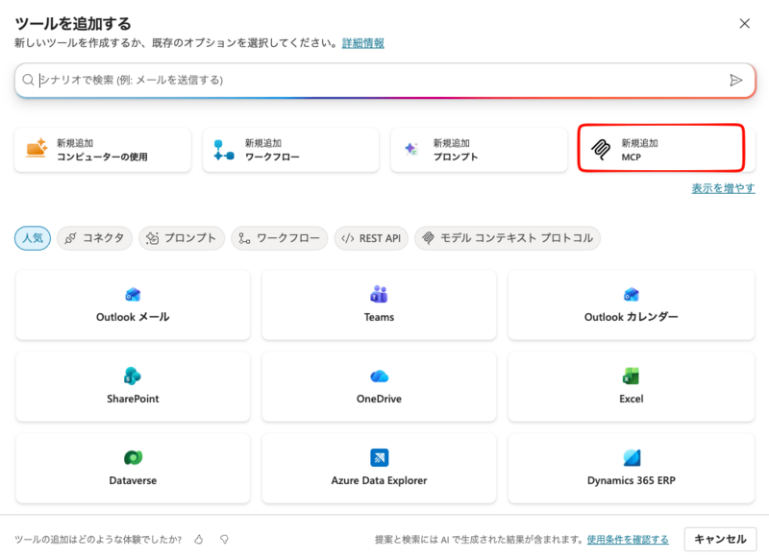Screen dimensions: 769x559
Task: Focus the シナリオで検索 search field
Action: 385,80
